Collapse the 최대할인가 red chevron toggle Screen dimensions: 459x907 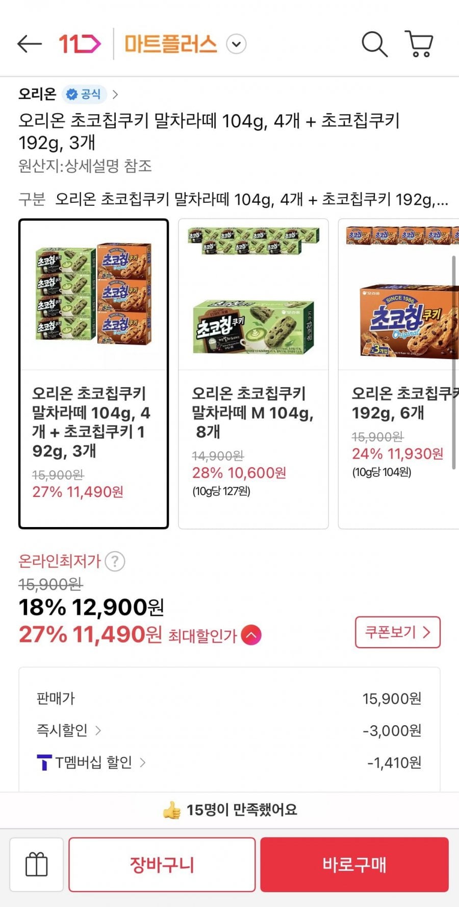tap(251, 635)
